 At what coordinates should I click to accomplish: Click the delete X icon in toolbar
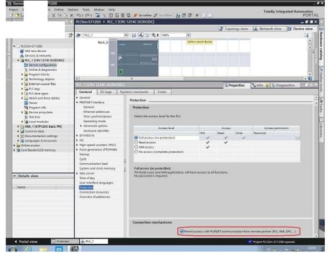coord(72,16)
